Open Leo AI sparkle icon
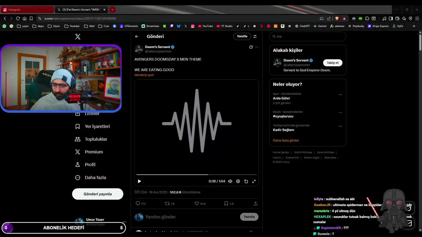The image size is (422, 237). (x=404, y=18)
